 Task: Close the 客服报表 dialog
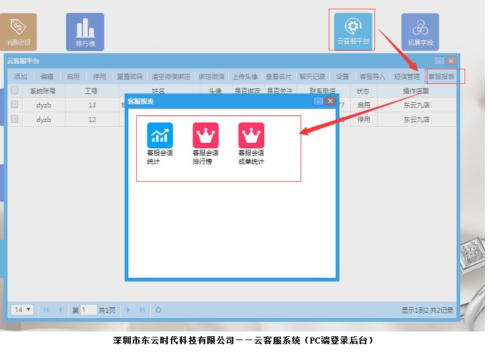tap(329, 101)
